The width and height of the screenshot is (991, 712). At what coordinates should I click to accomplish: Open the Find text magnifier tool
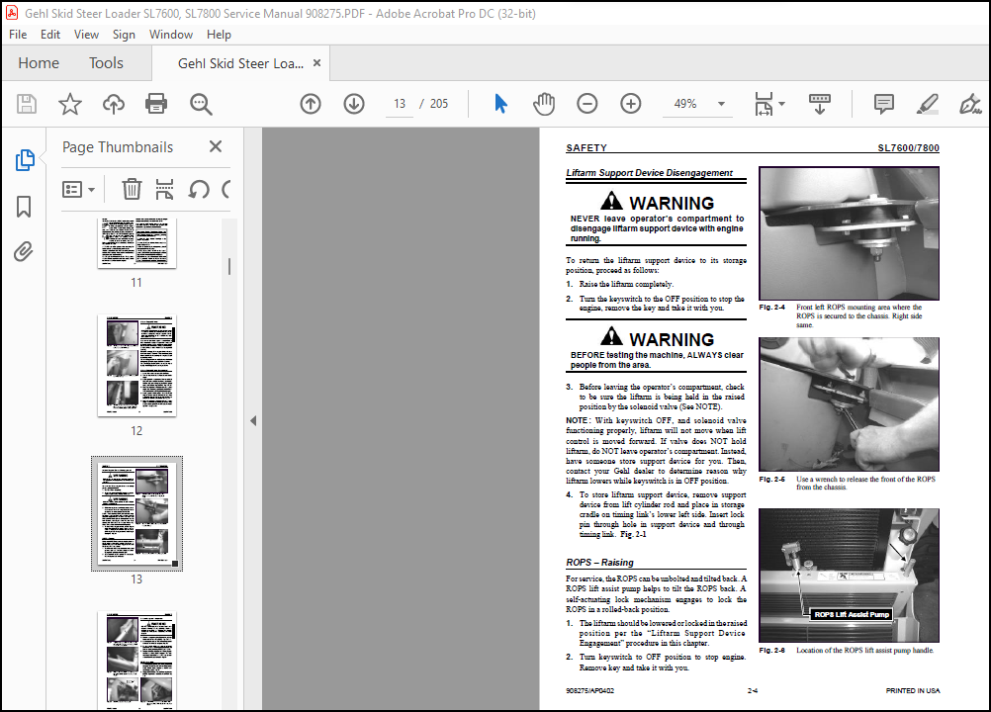pos(201,104)
